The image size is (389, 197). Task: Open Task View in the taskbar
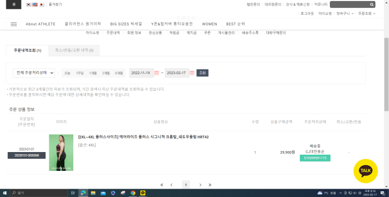point(73,193)
